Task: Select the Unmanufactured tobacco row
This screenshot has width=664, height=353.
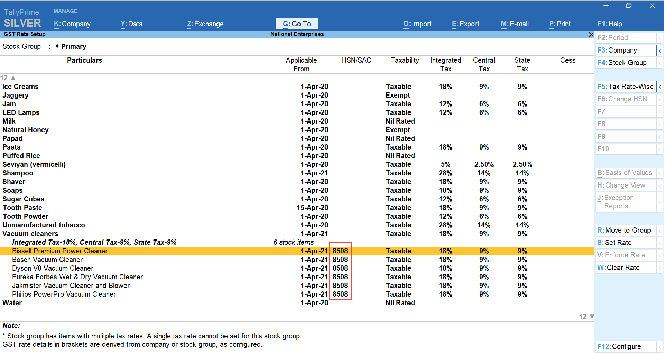Action: point(297,225)
